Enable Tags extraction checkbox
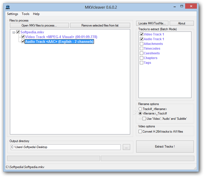Screen dimensions: 204x177 coord(141,63)
